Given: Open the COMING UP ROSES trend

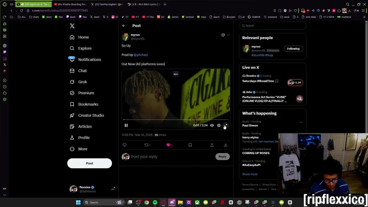Looking at the screenshot, I should [256, 153].
